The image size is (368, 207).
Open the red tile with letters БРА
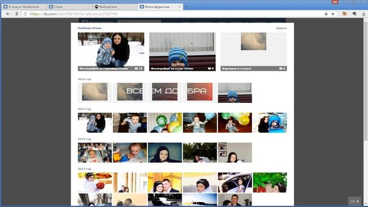click(x=200, y=93)
